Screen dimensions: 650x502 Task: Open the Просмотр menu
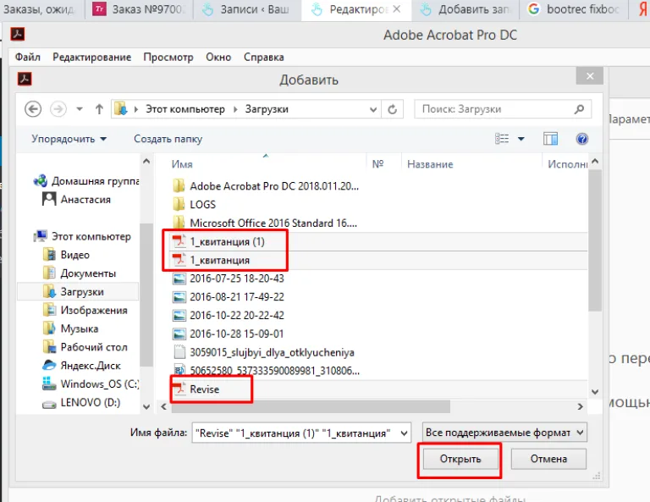coord(168,57)
